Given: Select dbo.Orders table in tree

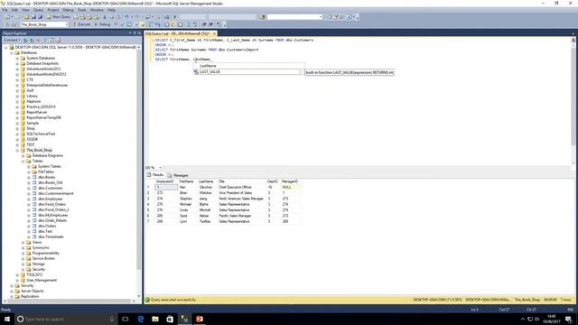Looking at the screenshot, I should click(x=47, y=226).
